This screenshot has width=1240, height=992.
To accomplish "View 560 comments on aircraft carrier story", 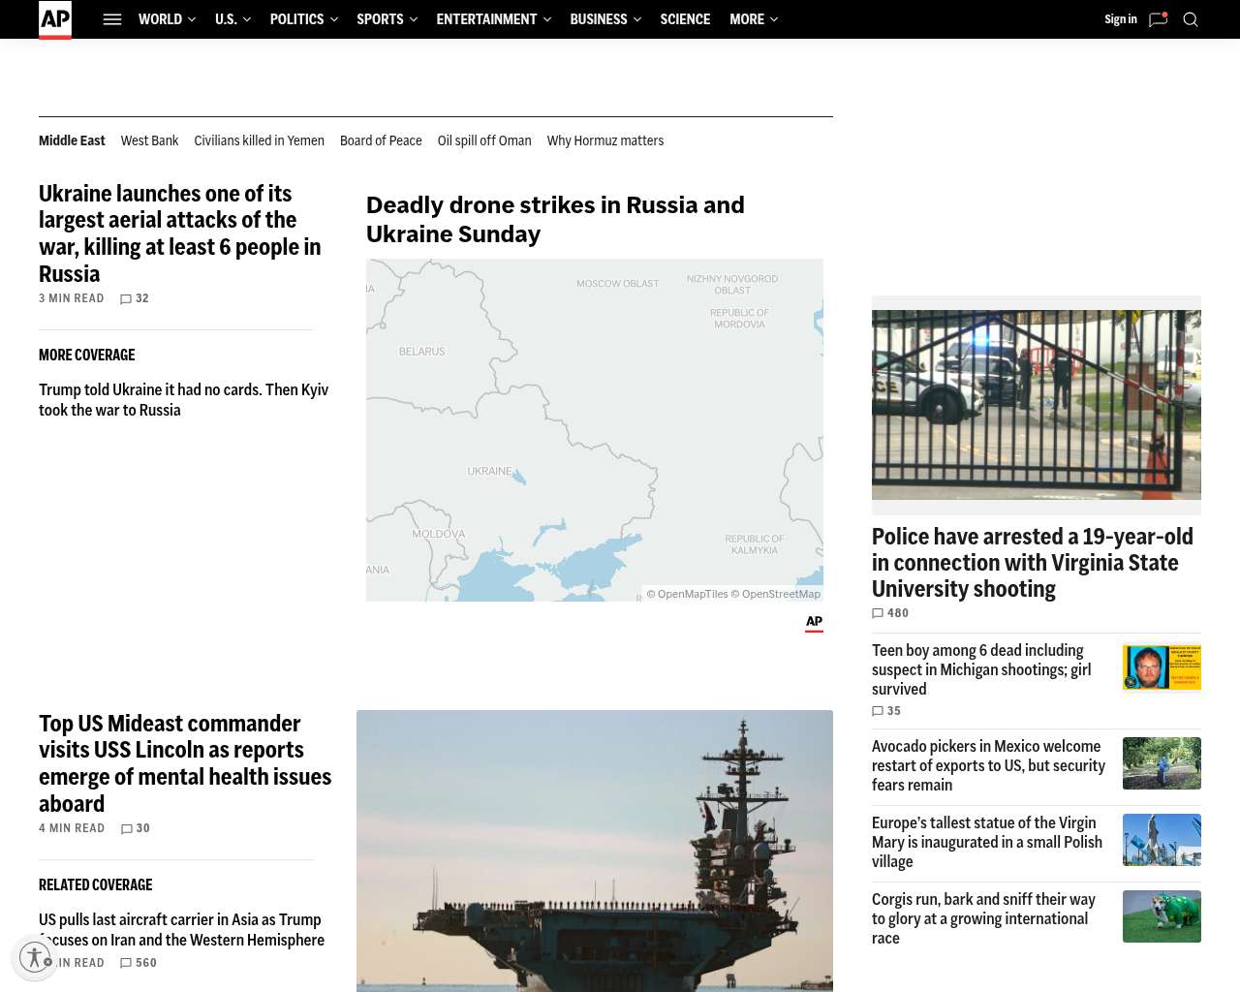I will pyautogui.click(x=139, y=963).
